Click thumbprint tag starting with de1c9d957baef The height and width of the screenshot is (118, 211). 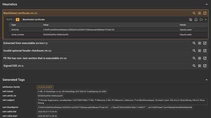click(170, 107)
